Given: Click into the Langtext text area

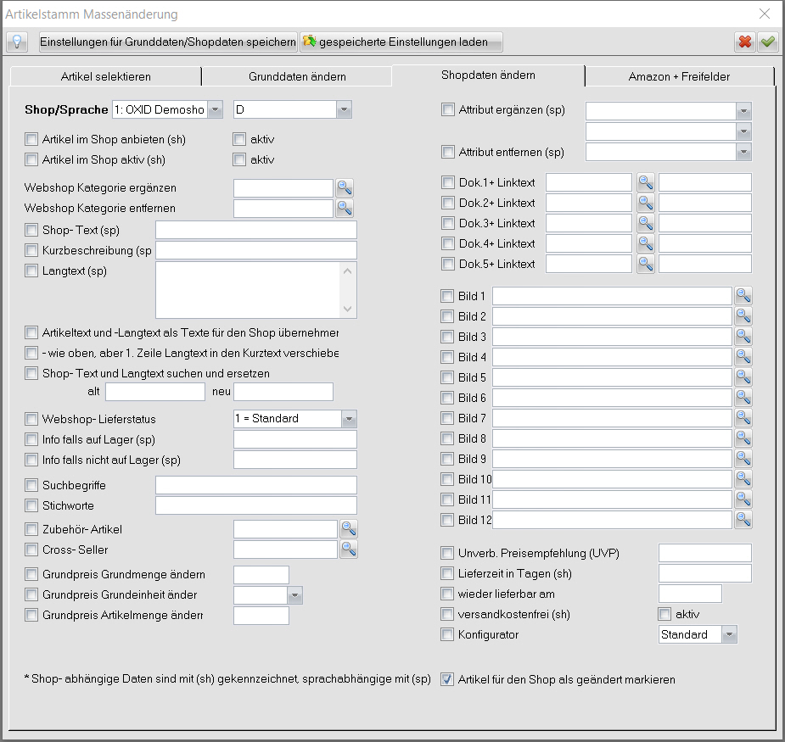Looking at the screenshot, I should click(249, 290).
